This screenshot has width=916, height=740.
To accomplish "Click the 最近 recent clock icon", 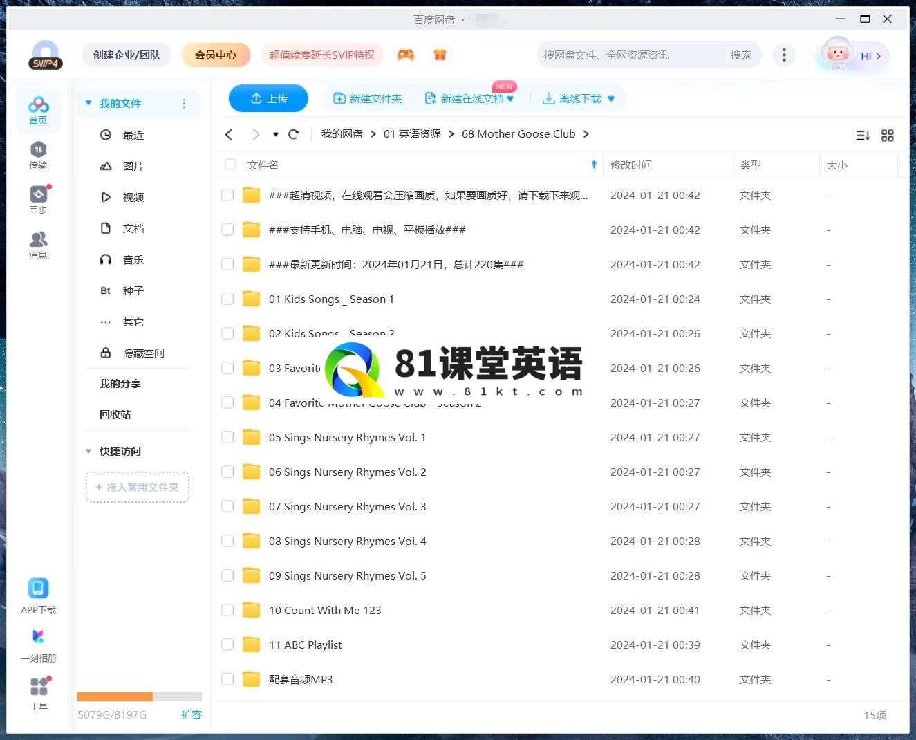I will (106, 135).
